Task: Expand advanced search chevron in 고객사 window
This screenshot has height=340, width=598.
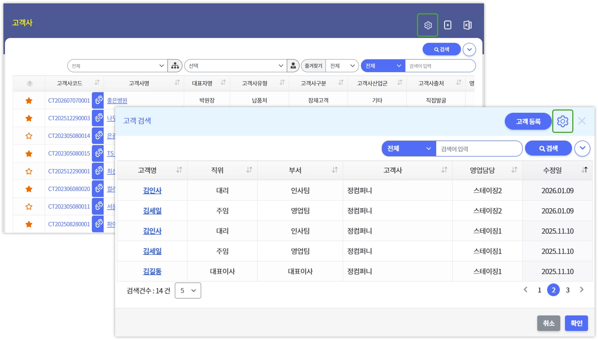Action: coord(469,49)
